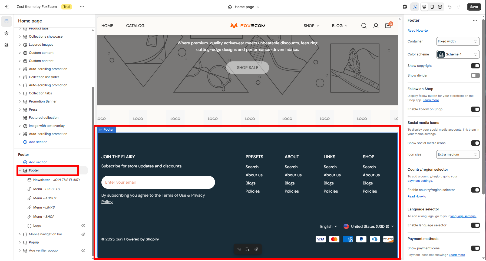
Task: Switch to mobile preview icon
Action: pos(432,7)
